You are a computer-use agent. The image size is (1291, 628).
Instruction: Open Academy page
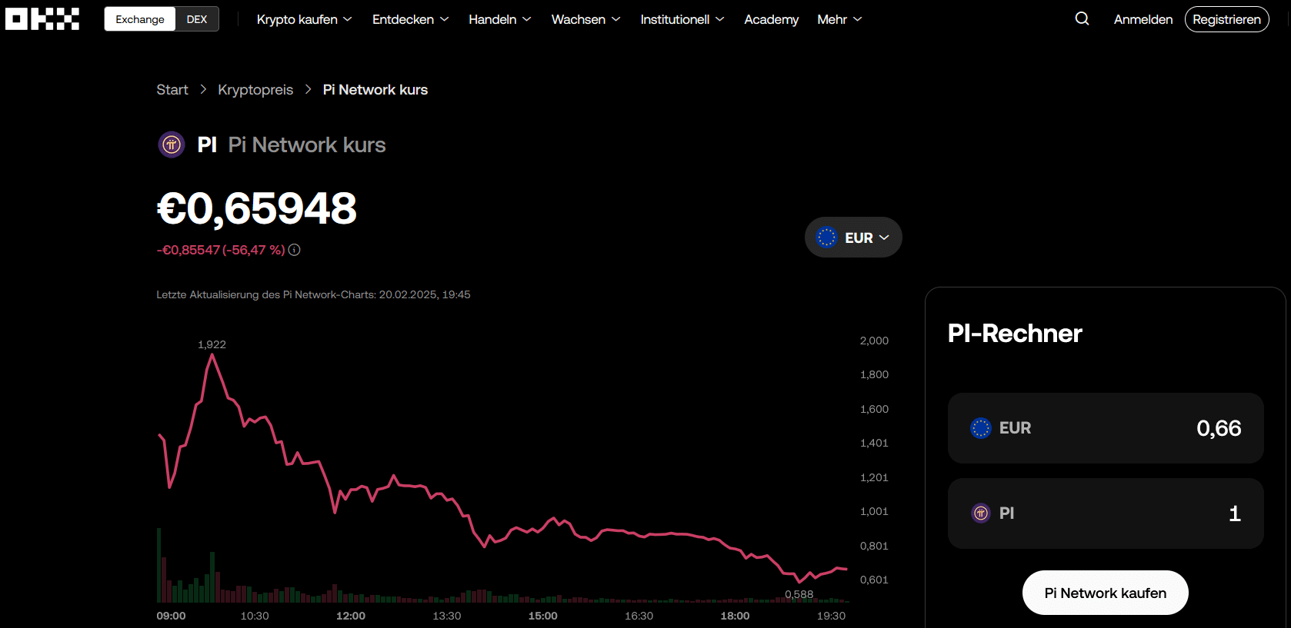pyautogui.click(x=771, y=19)
